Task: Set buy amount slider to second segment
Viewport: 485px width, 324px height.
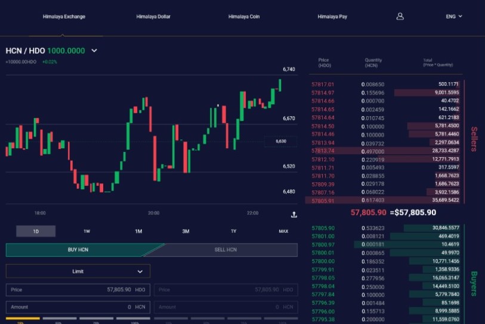Action: pos(60,318)
